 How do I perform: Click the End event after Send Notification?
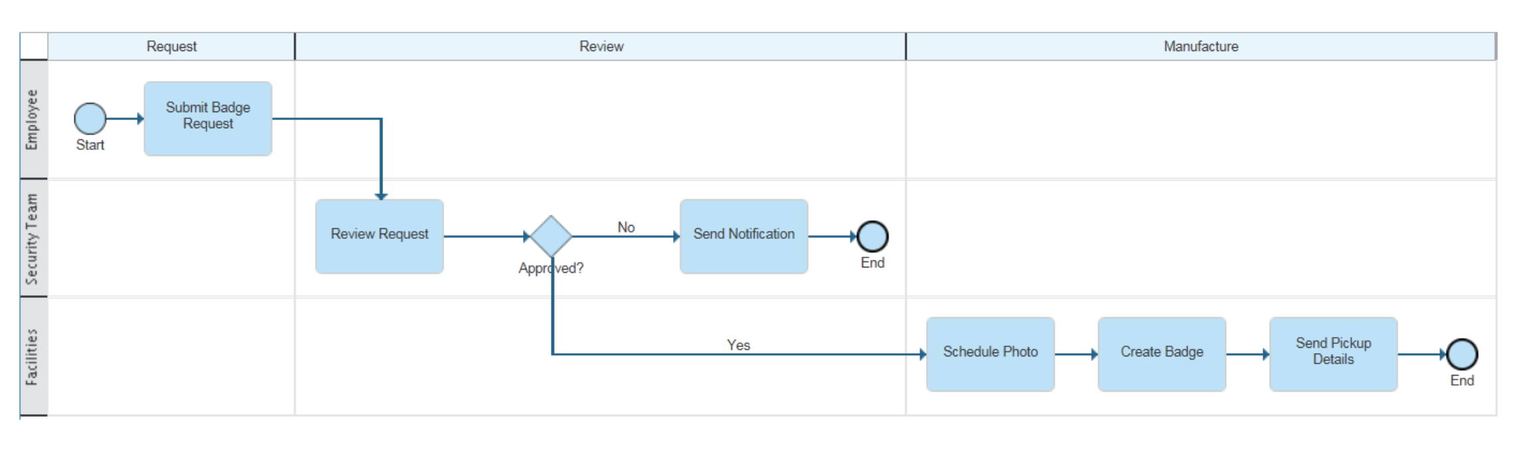[x=872, y=236]
